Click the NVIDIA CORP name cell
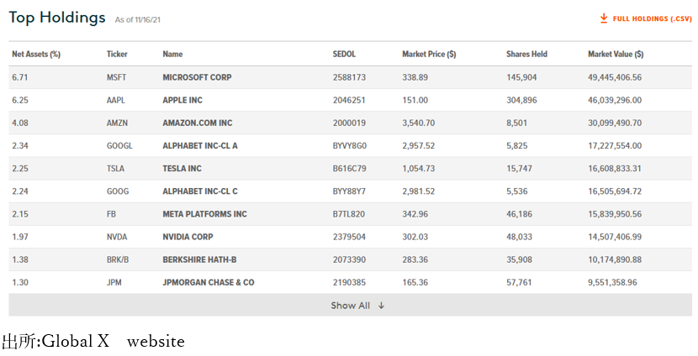This screenshot has width=698, height=356. [x=188, y=237]
